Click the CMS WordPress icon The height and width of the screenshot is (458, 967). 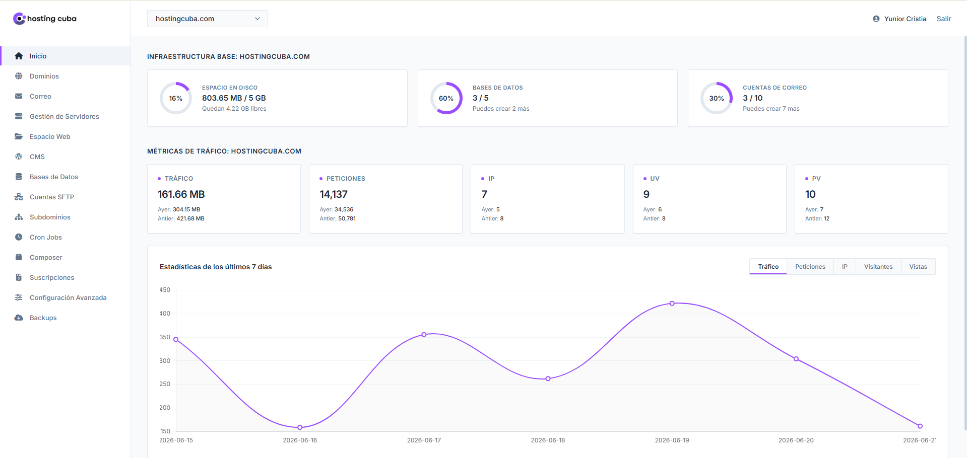[x=19, y=157]
